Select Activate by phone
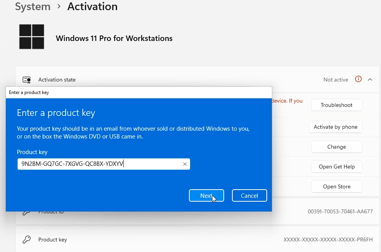This screenshot has width=381, height=252. pyautogui.click(x=335, y=127)
